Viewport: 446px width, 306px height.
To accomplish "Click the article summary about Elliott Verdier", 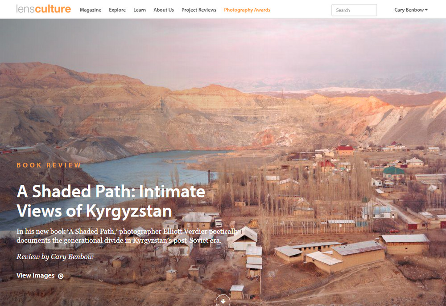I will pyautogui.click(x=127, y=236).
